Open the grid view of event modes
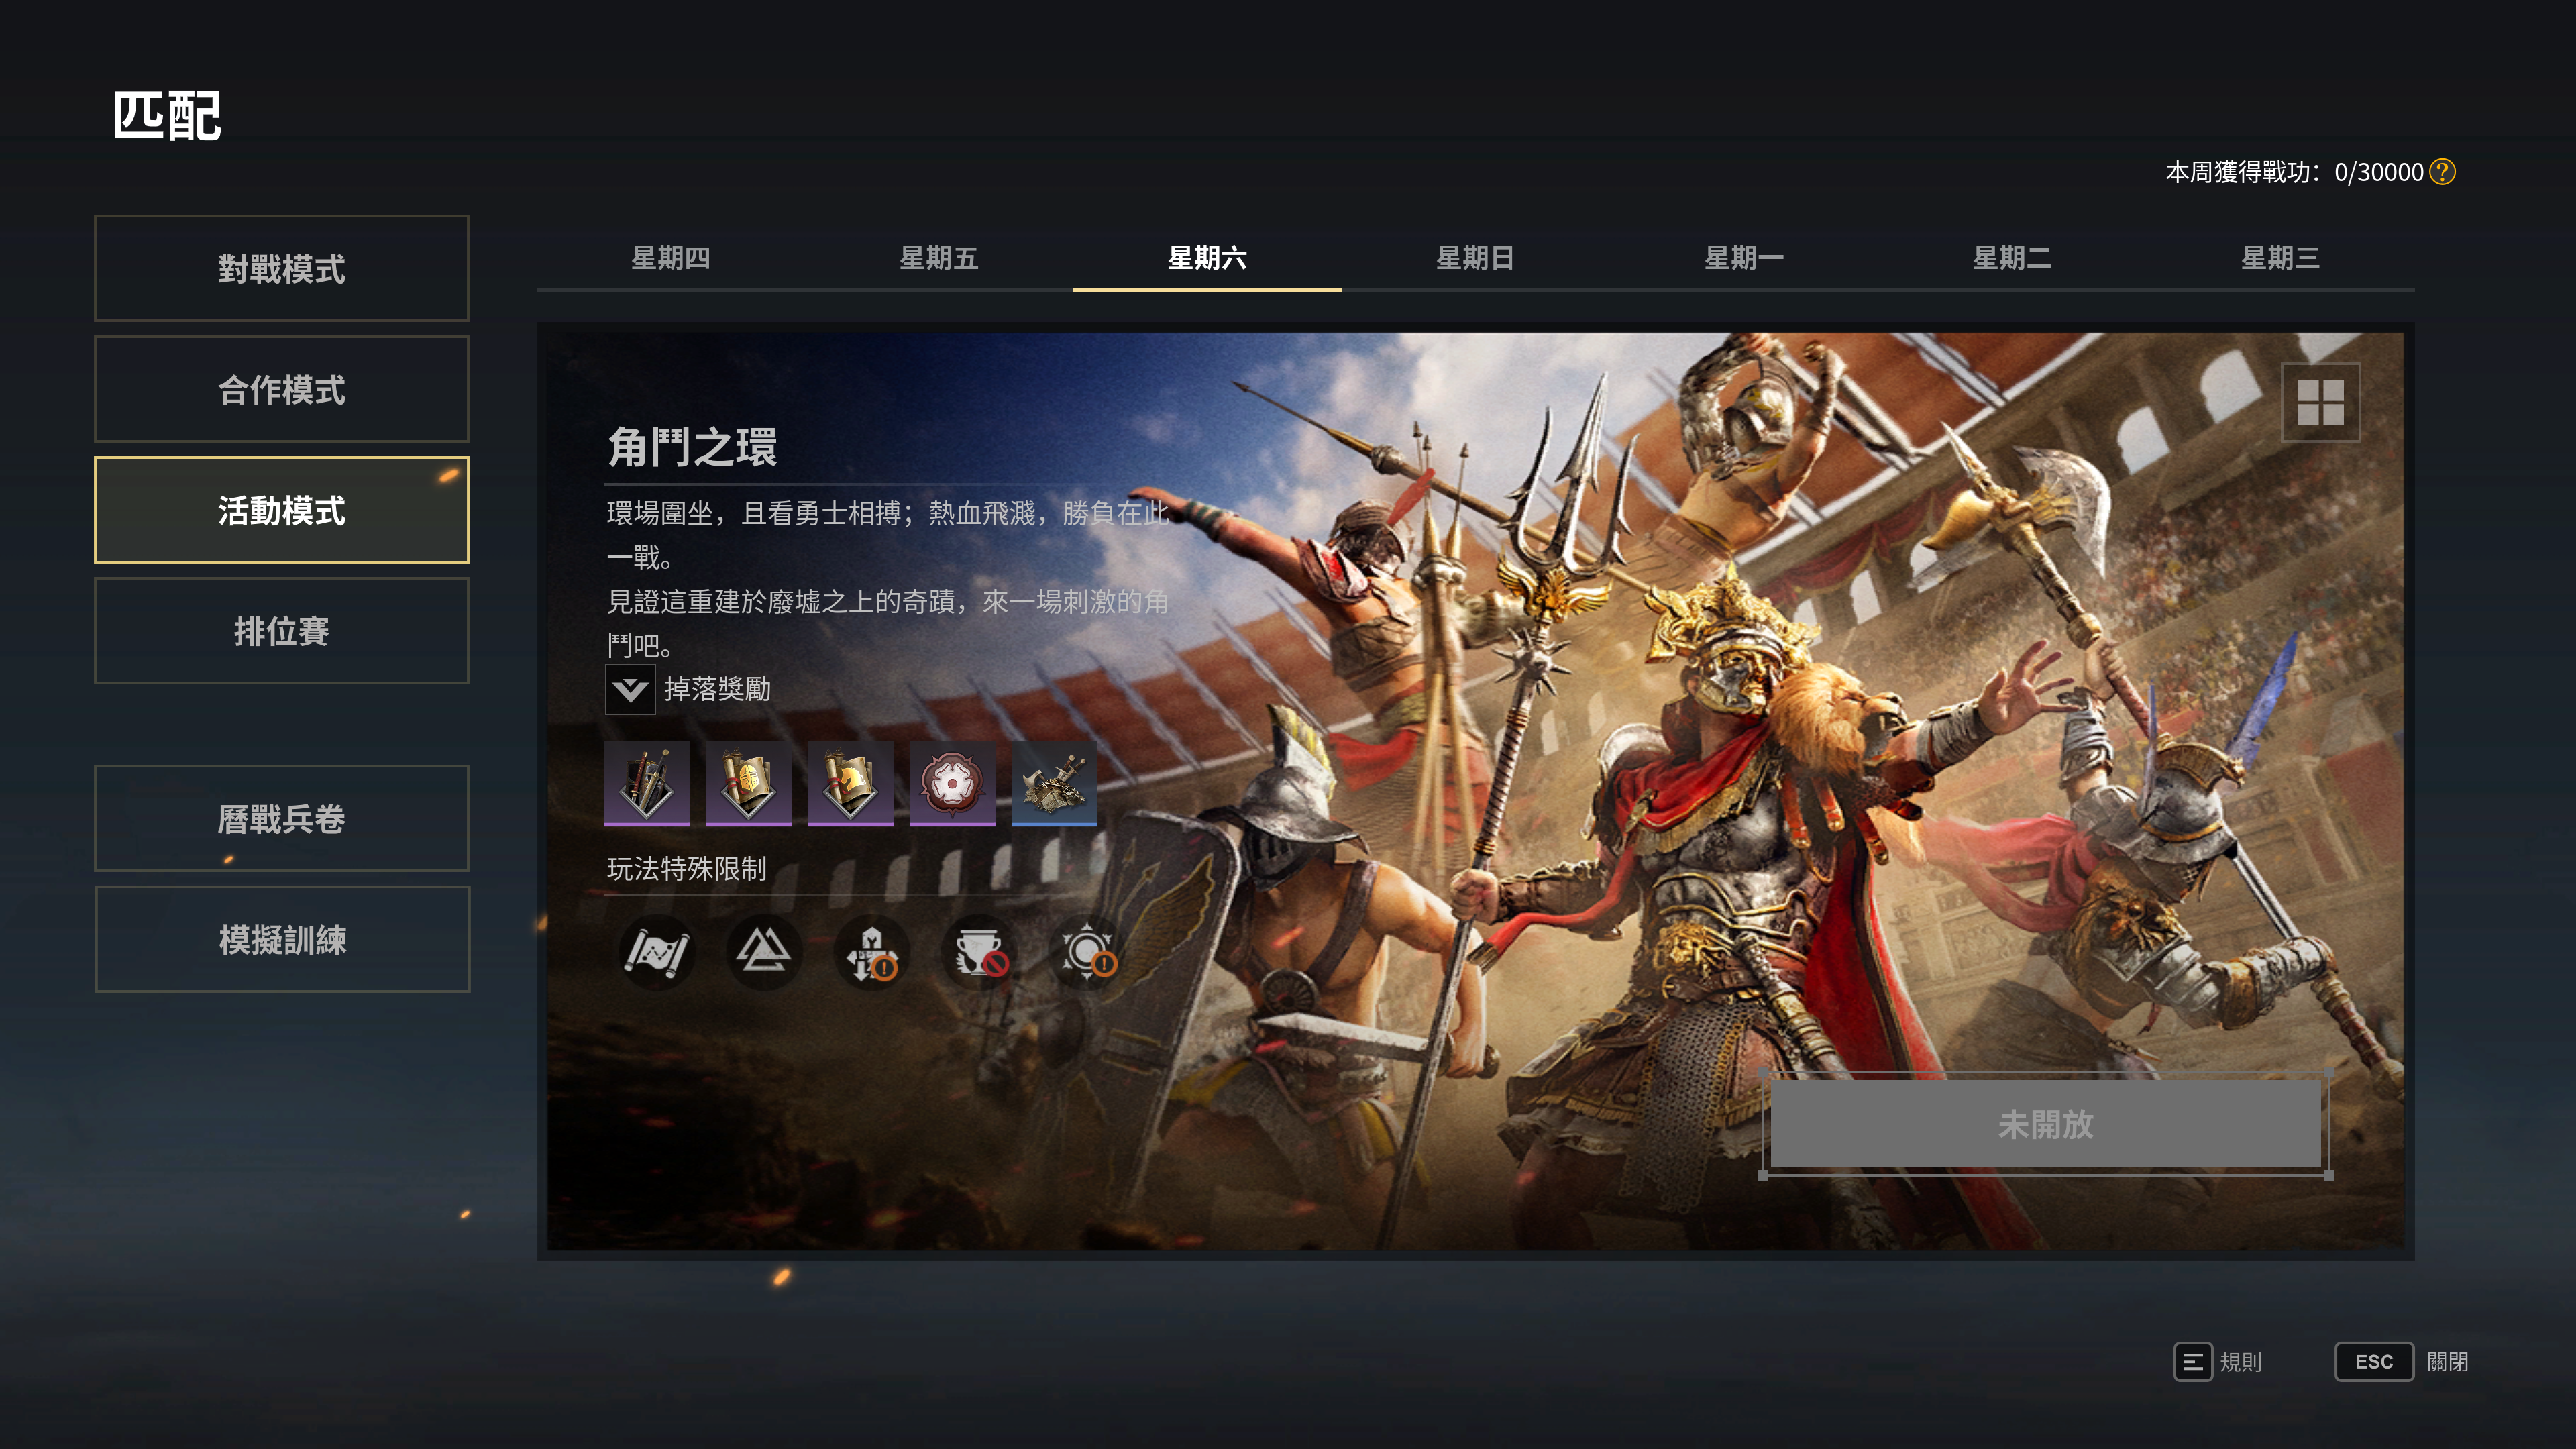The height and width of the screenshot is (1449, 2576). pos(2320,402)
